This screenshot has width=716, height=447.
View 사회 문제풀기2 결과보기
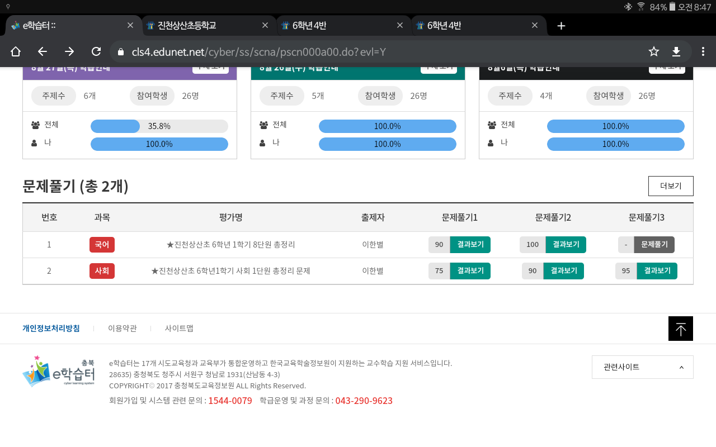pos(564,271)
